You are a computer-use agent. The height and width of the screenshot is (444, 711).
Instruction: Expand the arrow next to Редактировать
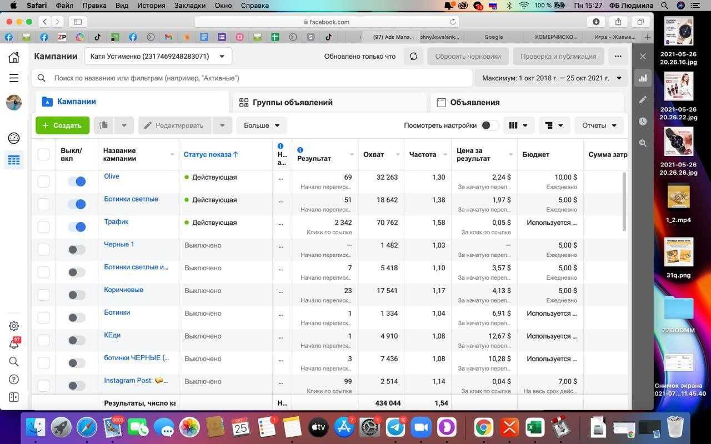coord(222,125)
